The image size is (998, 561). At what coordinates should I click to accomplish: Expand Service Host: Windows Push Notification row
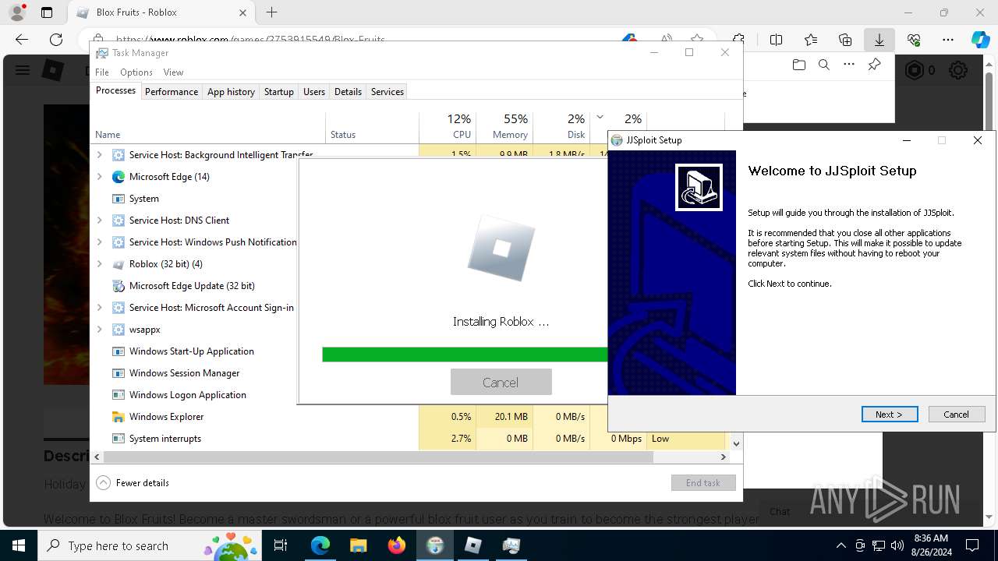99,242
